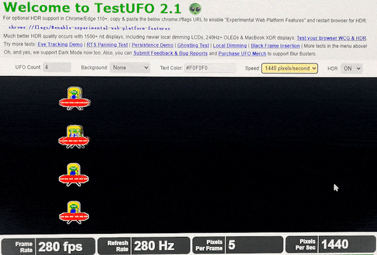The height and width of the screenshot is (255, 377).
Task: Select the chrome://flags URL text
Action: pyautogui.click(x=89, y=28)
